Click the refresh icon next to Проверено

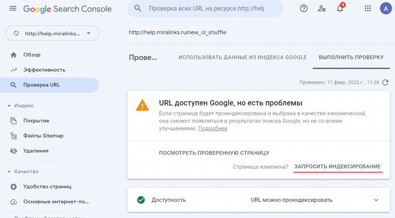[385, 82]
